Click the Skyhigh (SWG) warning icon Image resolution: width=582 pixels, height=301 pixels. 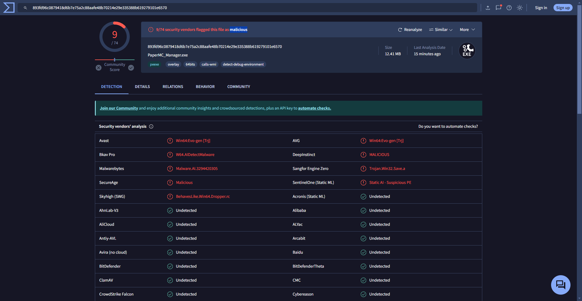(x=170, y=197)
